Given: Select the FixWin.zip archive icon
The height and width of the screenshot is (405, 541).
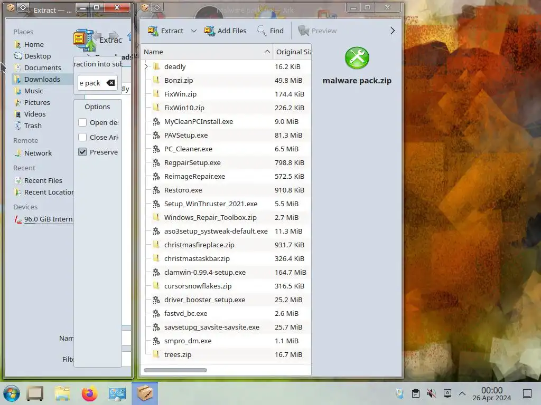Looking at the screenshot, I should (156, 94).
